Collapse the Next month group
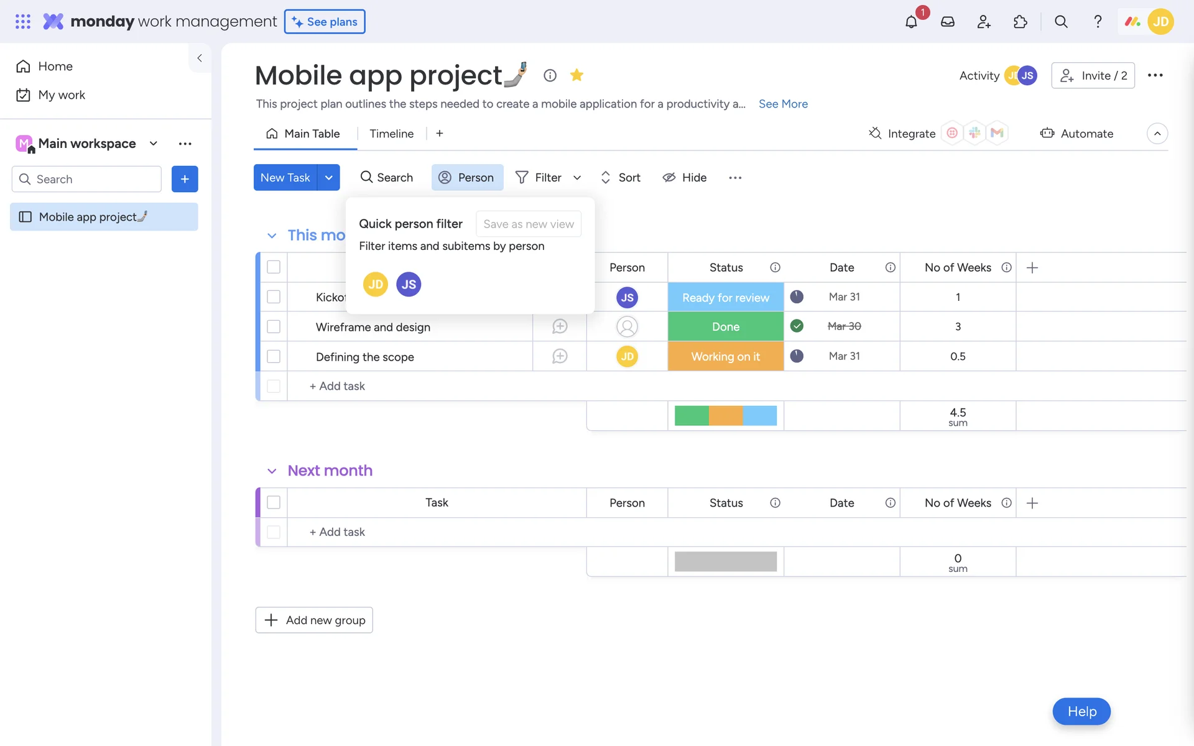The height and width of the screenshot is (746, 1194). click(272, 471)
